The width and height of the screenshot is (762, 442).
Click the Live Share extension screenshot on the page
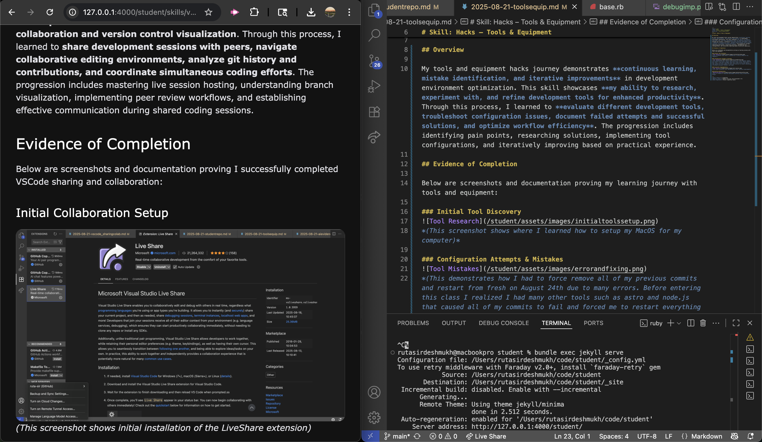click(x=180, y=325)
